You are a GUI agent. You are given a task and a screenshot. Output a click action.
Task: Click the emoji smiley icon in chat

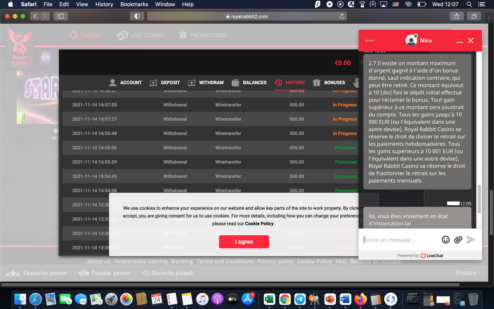445,240
